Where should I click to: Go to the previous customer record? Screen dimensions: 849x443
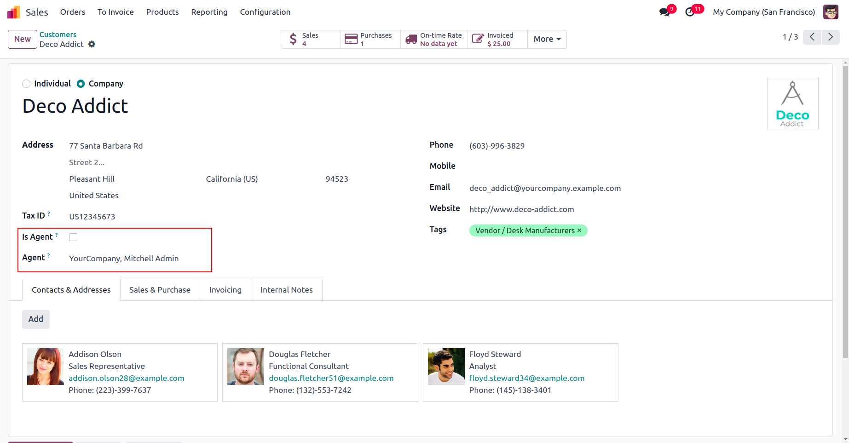coord(812,37)
